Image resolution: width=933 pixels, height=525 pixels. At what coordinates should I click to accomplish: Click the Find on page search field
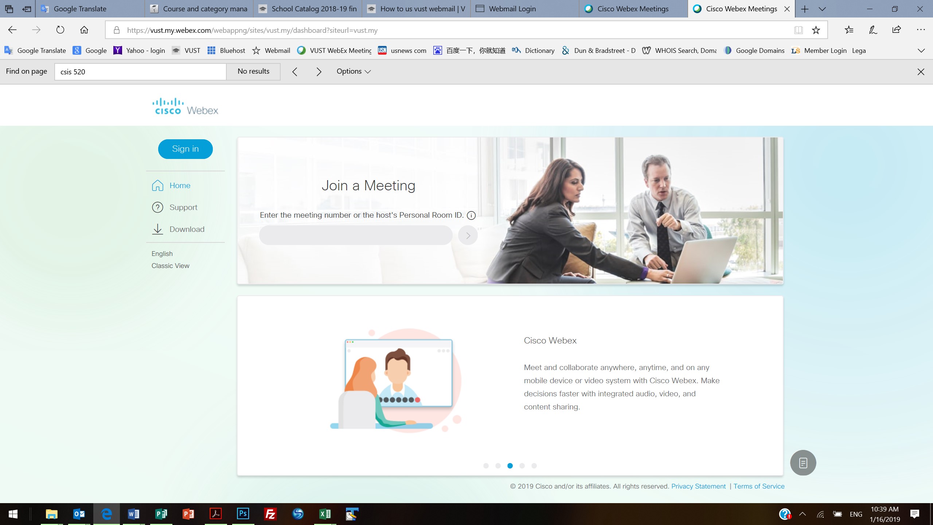point(140,72)
